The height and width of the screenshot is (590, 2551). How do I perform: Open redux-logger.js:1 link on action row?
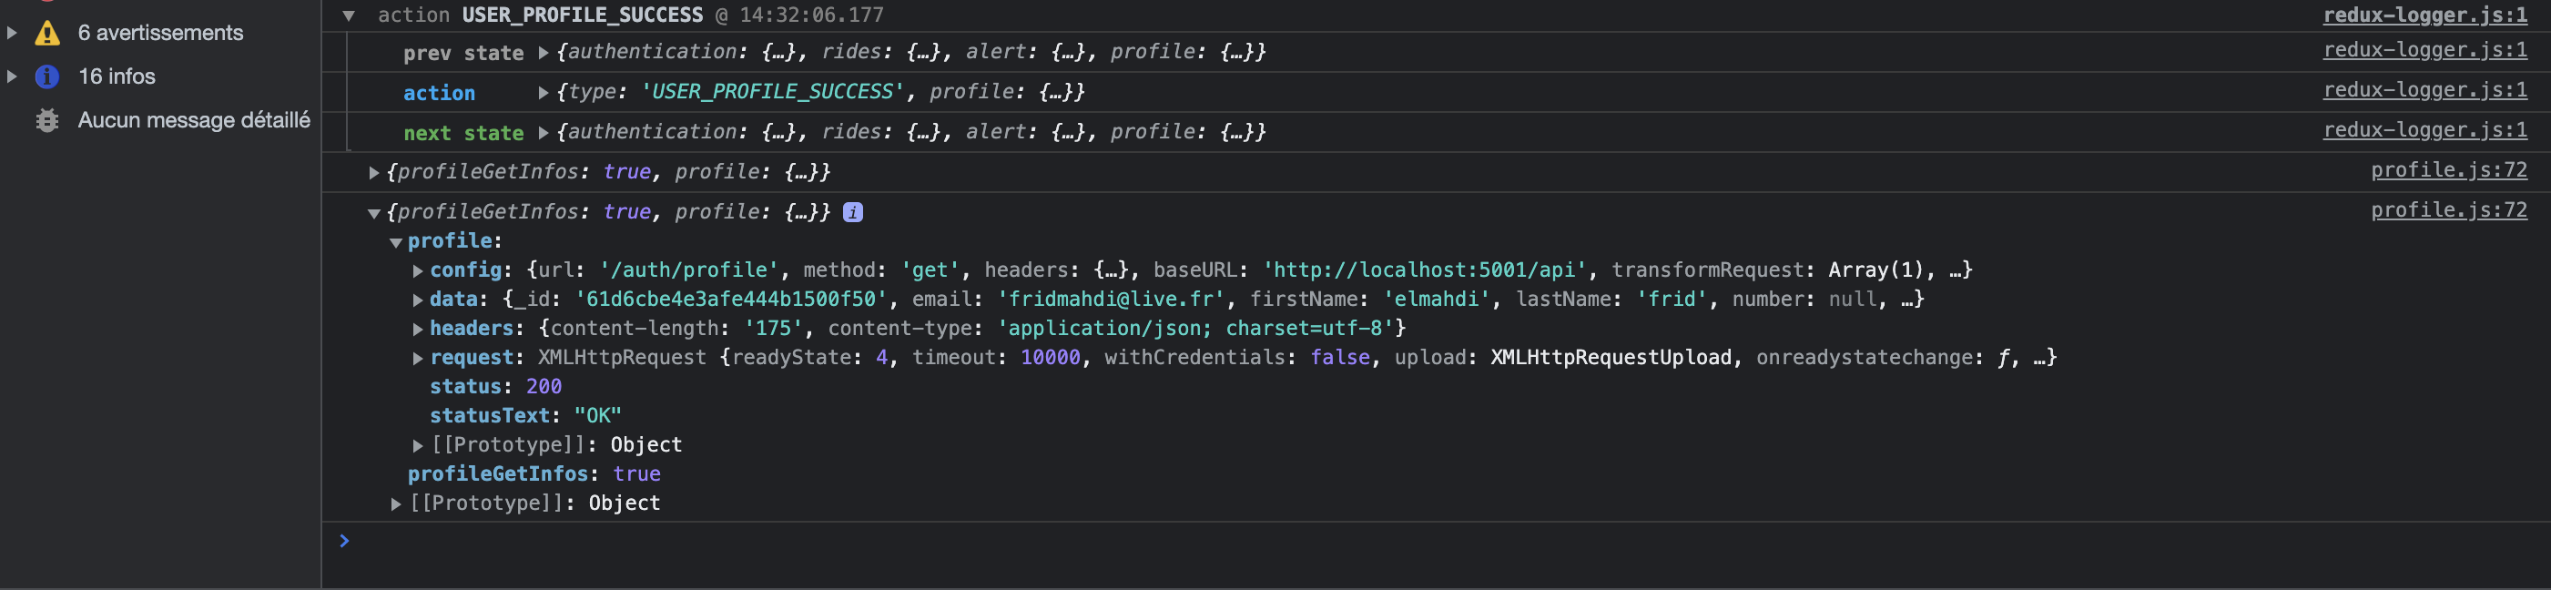pyautogui.click(x=2424, y=90)
